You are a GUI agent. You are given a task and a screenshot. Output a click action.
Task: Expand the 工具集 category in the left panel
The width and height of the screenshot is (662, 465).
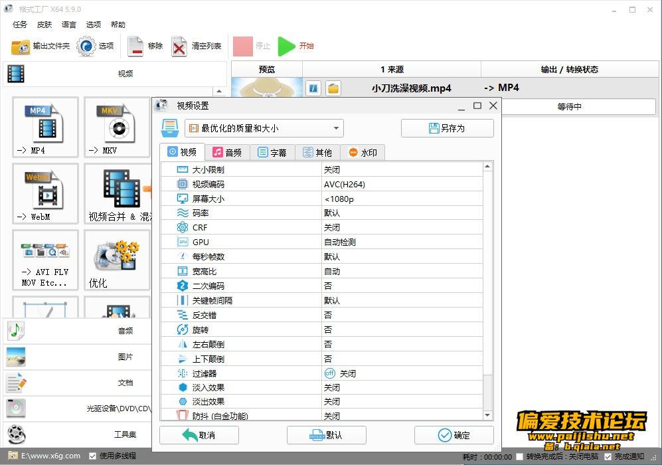pyautogui.click(x=77, y=434)
